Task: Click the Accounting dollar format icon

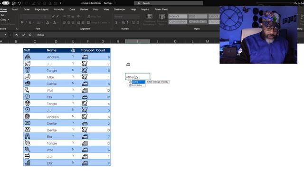Action: click(116, 23)
